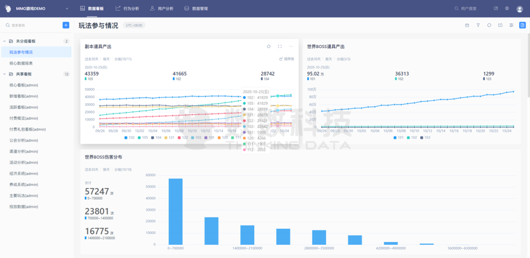
Task: Refresh the whole dashboard via toolbar refresh icon
Action: click(x=489, y=25)
